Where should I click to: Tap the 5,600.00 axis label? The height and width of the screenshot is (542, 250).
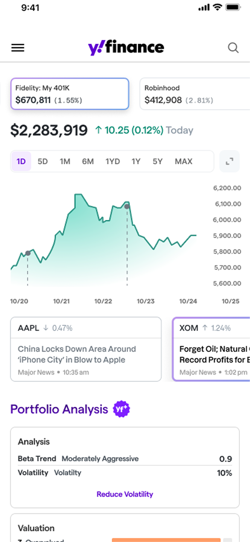[x=227, y=284]
